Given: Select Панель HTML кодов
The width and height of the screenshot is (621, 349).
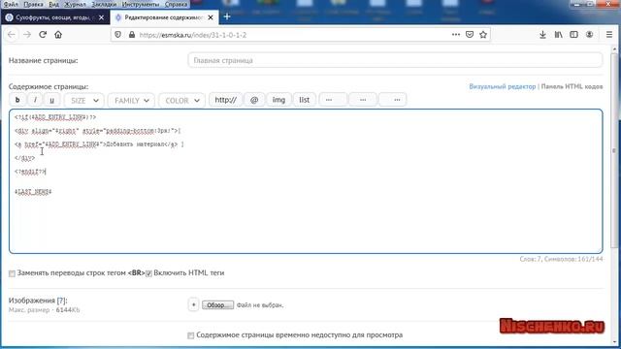Looking at the screenshot, I should tap(572, 86).
